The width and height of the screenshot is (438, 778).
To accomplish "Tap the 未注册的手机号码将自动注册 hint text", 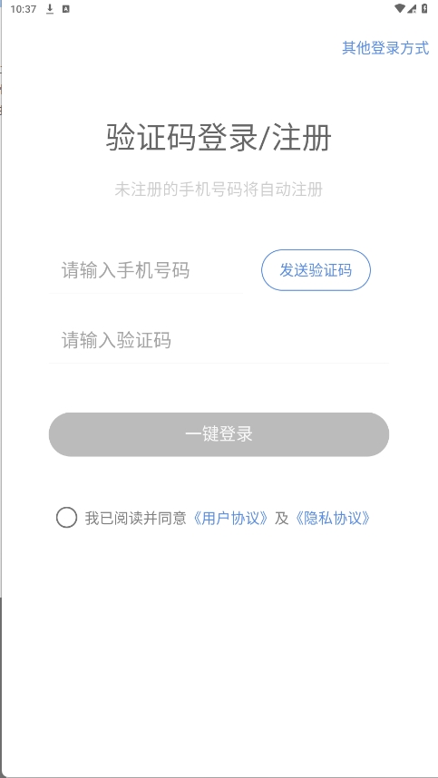I will pos(219,190).
